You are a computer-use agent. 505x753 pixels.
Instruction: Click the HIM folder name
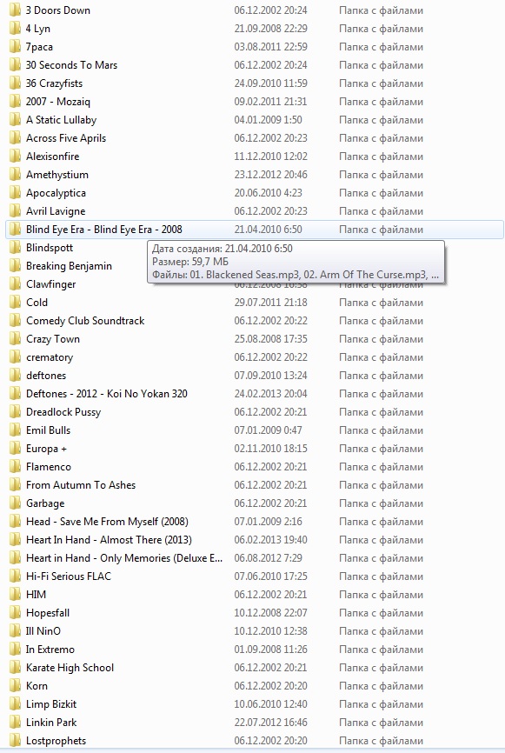pyautogui.click(x=36, y=595)
